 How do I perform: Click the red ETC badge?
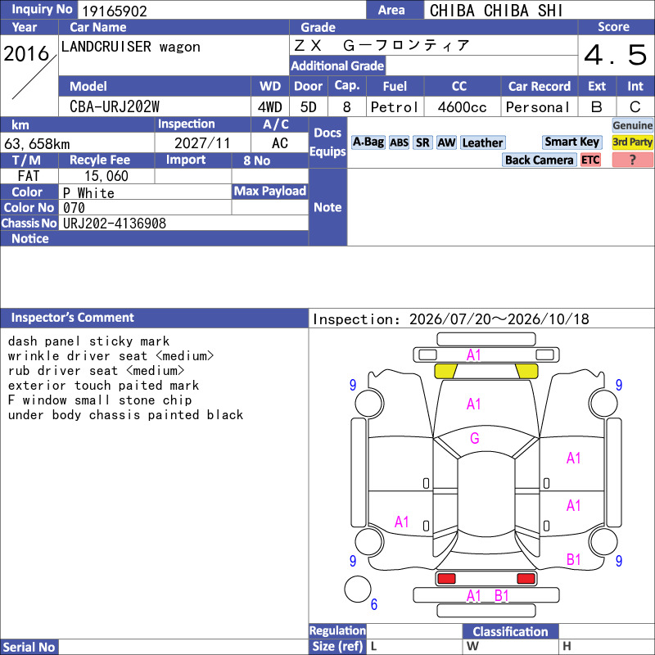pyautogui.click(x=590, y=160)
